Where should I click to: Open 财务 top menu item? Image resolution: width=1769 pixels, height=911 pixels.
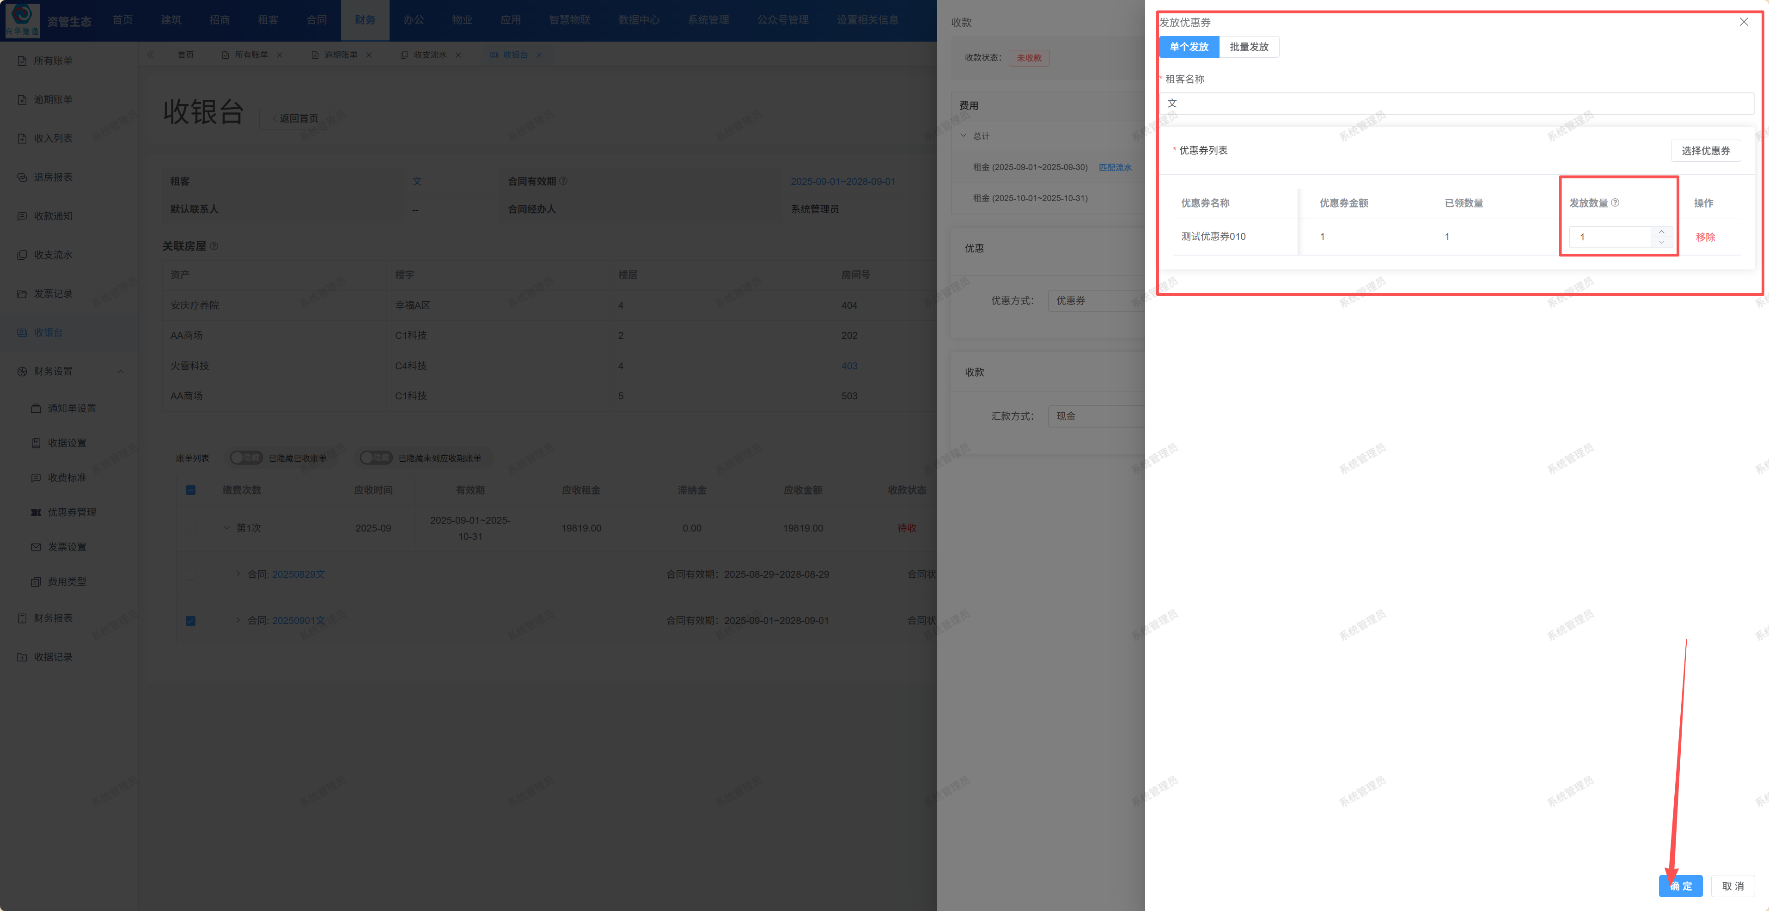[365, 20]
